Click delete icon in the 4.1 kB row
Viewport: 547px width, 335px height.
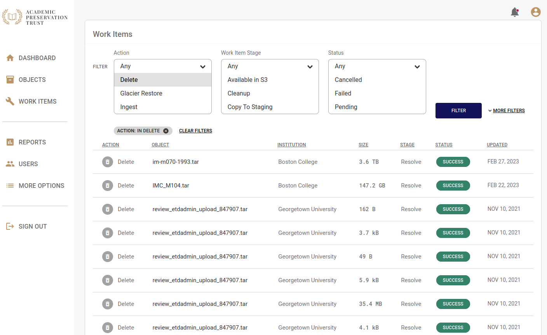click(x=108, y=328)
